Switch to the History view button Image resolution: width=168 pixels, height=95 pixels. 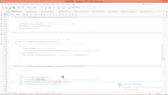[x=18, y=15]
